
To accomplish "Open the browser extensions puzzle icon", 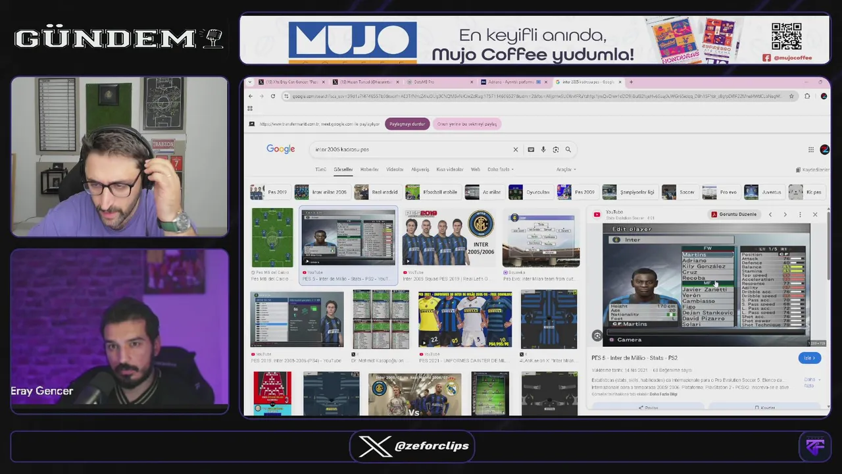I will click(x=807, y=96).
